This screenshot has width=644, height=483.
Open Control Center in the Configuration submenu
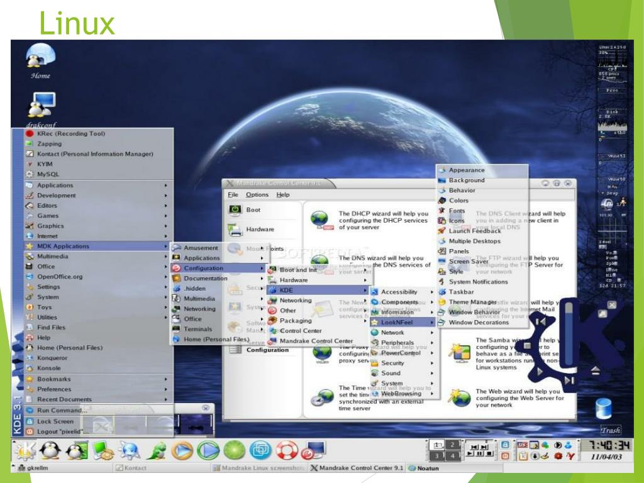[319, 331]
